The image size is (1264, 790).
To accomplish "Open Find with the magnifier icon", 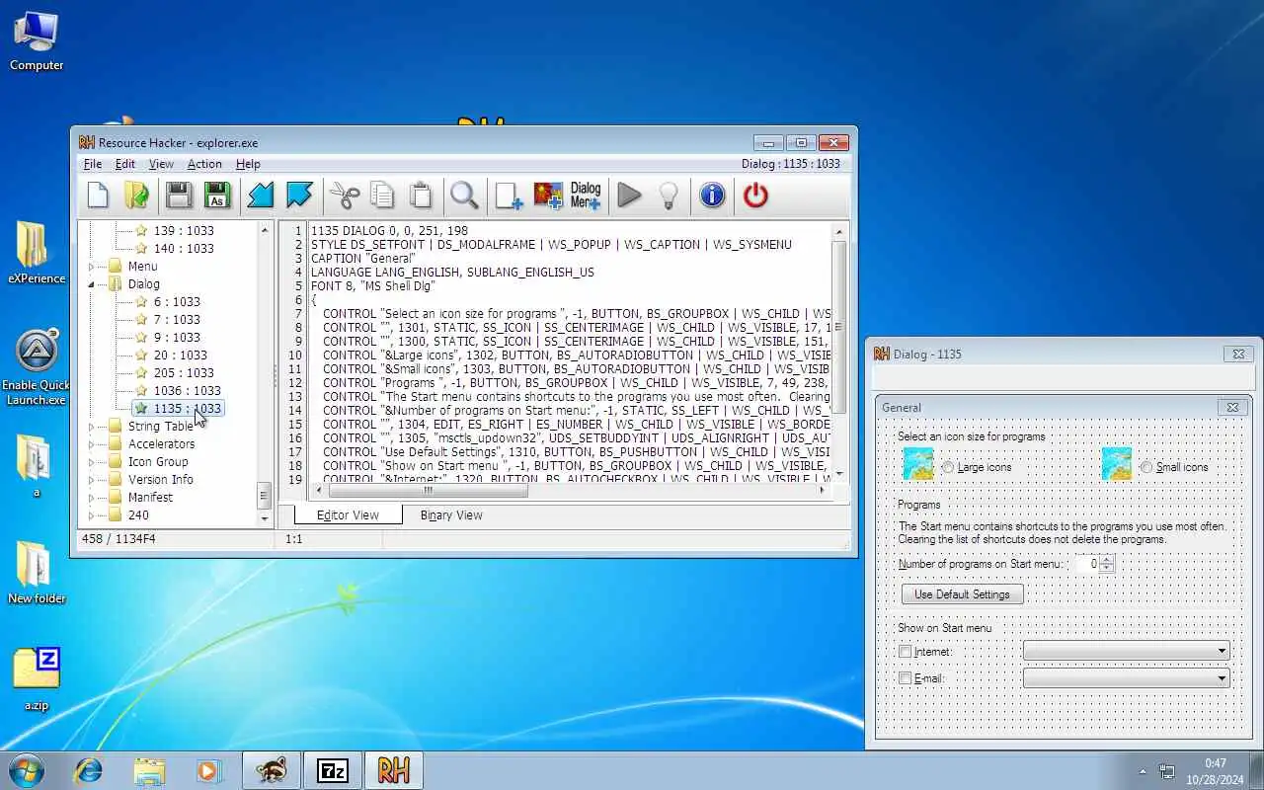I will coord(464,196).
